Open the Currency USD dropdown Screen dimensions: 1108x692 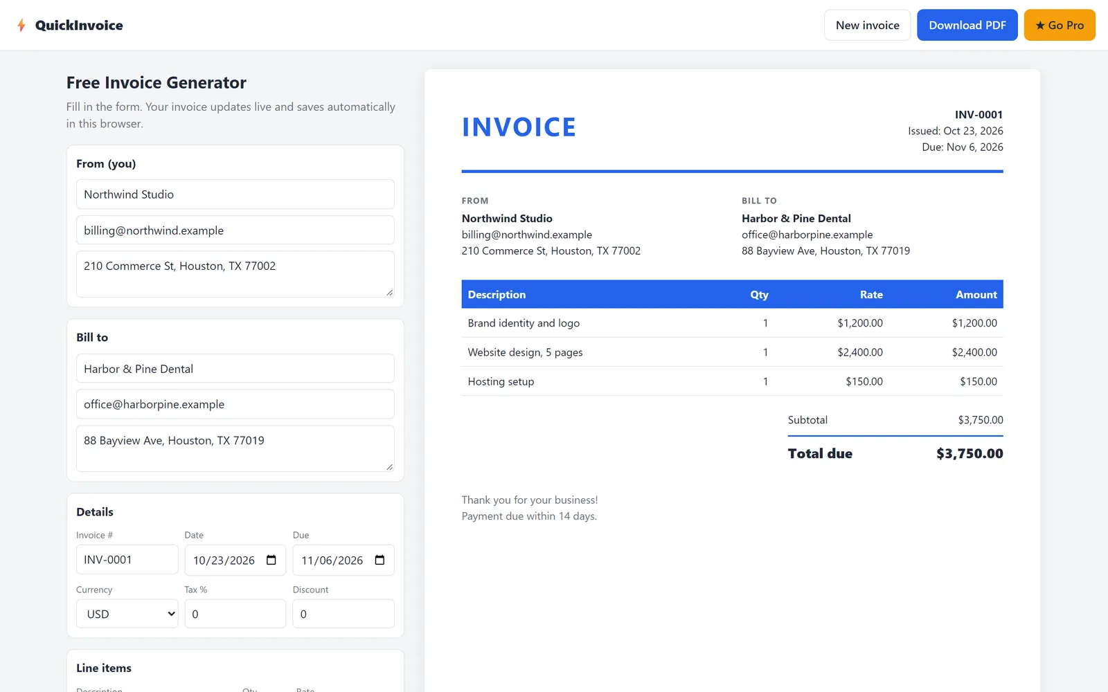(127, 614)
